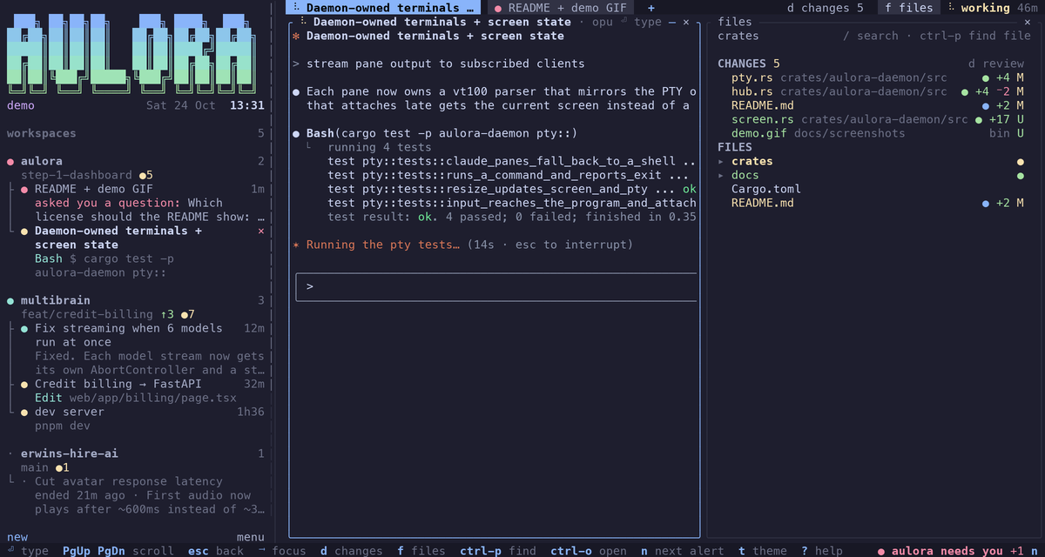Open Cargo.toml in the files tree
1045x557 pixels.
coord(766,189)
